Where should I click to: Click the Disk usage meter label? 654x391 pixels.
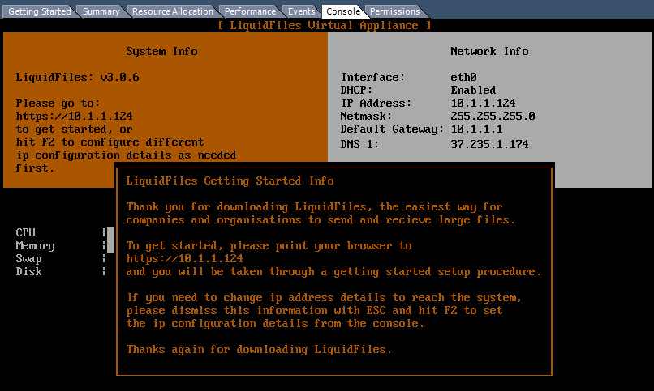click(29, 271)
